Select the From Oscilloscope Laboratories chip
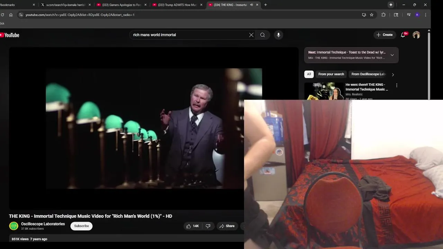 pos(368,74)
